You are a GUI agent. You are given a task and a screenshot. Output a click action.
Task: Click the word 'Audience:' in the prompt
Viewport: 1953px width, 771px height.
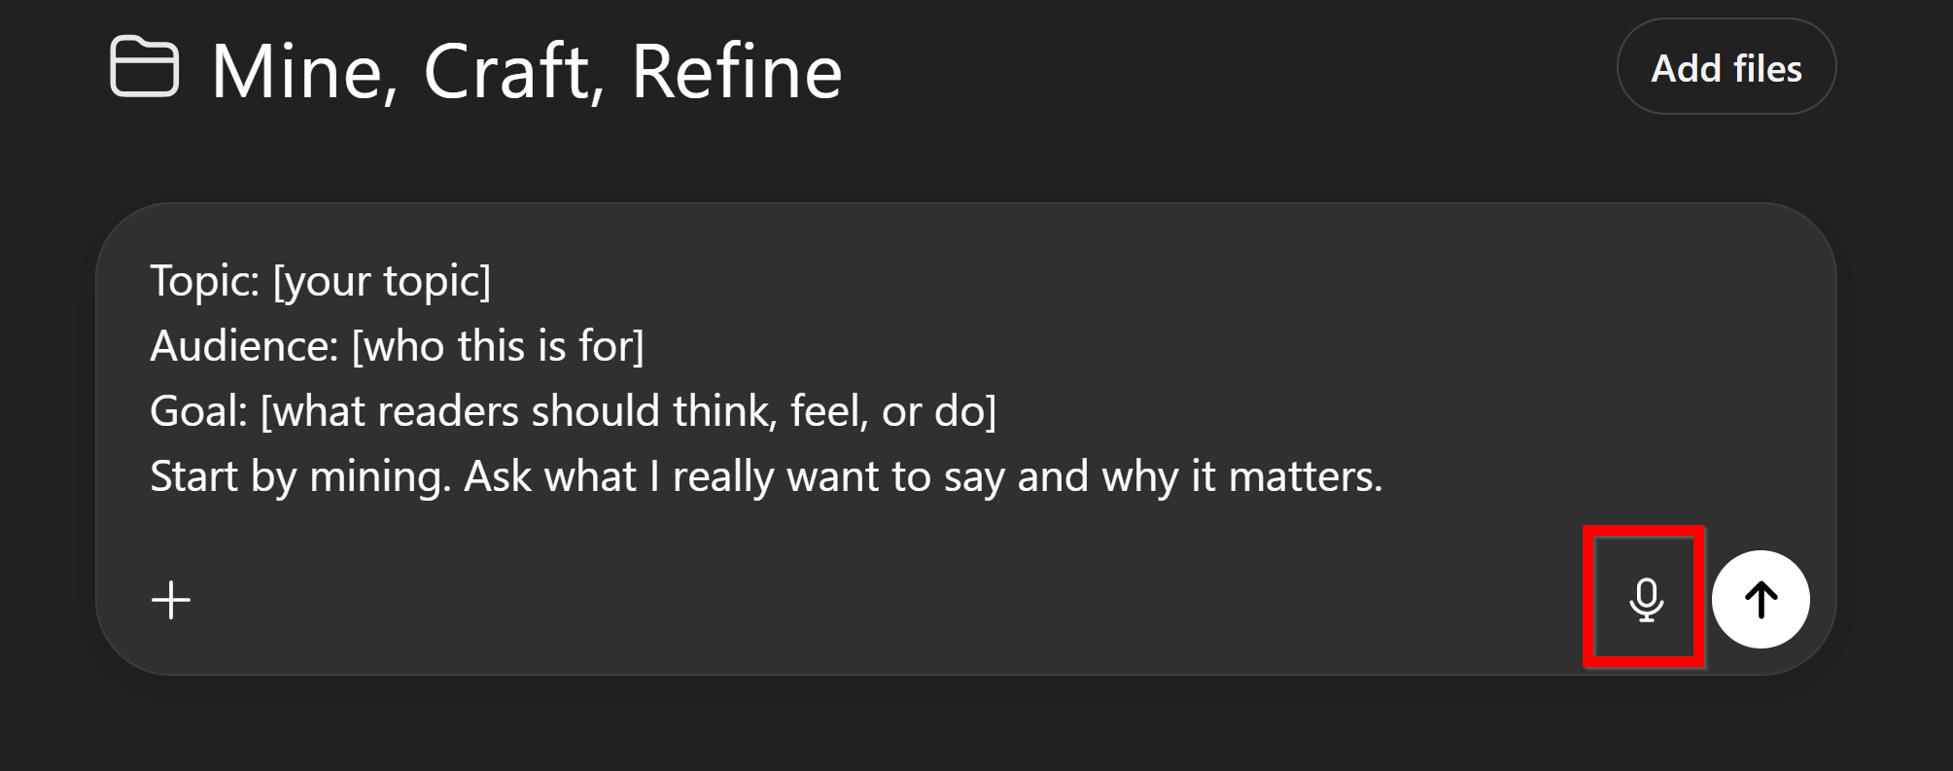click(x=244, y=346)
